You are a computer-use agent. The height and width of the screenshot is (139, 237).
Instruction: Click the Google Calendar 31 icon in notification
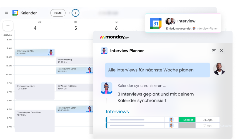click(x=156, y=24)
